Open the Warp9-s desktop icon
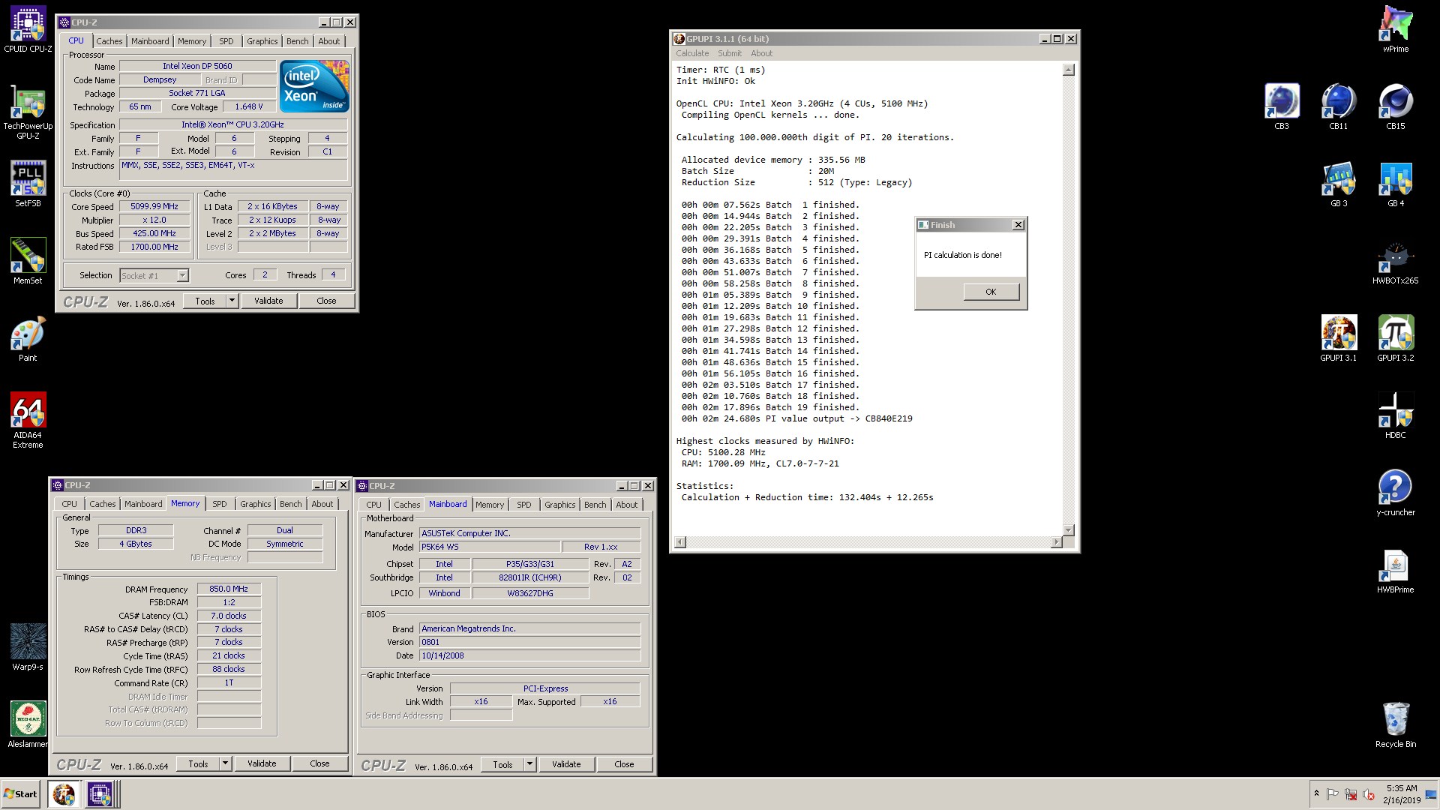 28,646
